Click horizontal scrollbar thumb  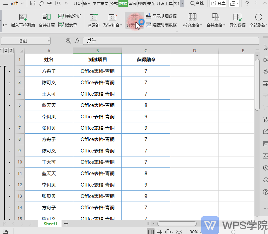click(177, 224)
